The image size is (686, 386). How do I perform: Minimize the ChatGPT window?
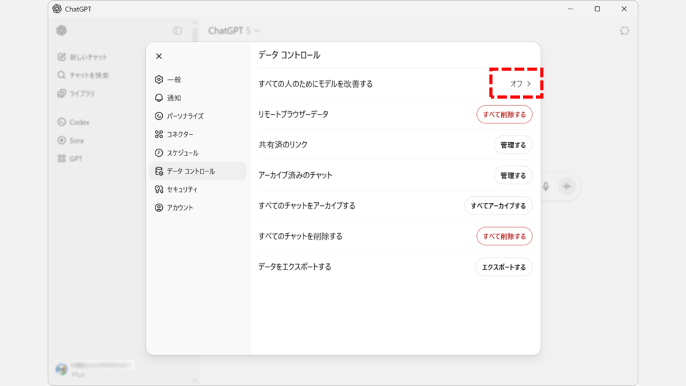coord(571,9)
